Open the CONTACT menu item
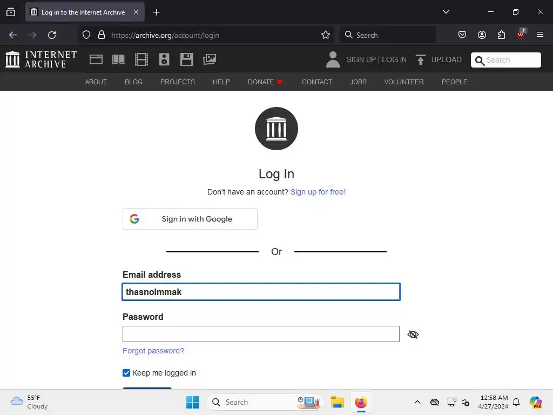This screenshot has width=553, height=415. tap(316, 82)
